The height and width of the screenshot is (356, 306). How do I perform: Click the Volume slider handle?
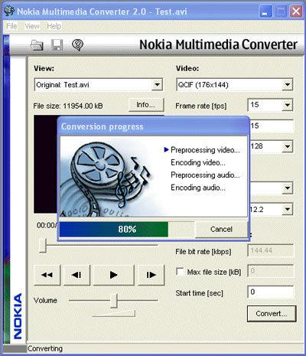click(x=114, y=301)
